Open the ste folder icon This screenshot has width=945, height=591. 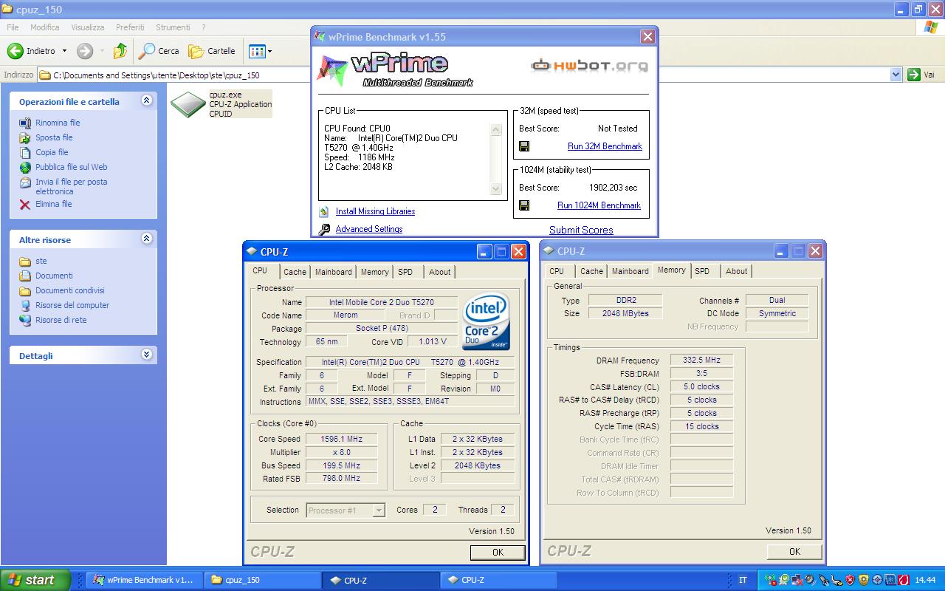coord(25,261)
